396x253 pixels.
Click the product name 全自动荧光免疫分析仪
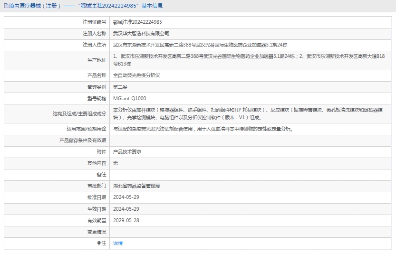click(136, 75)
